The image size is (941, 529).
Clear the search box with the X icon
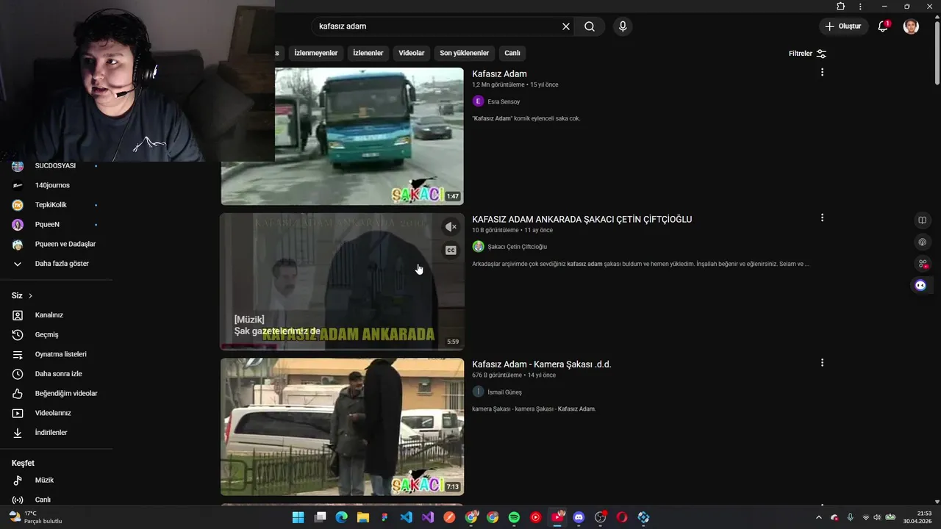566,26
